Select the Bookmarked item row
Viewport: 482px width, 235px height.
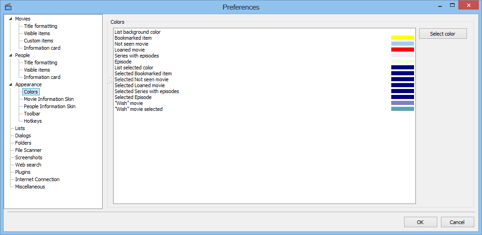tap(264, 38)
